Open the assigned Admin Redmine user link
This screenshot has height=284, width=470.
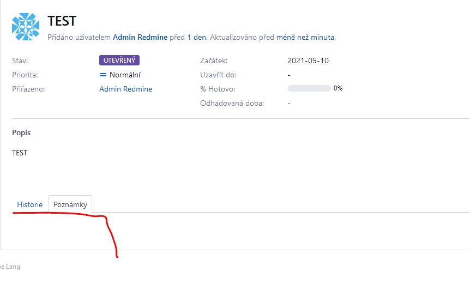[125, 89]
